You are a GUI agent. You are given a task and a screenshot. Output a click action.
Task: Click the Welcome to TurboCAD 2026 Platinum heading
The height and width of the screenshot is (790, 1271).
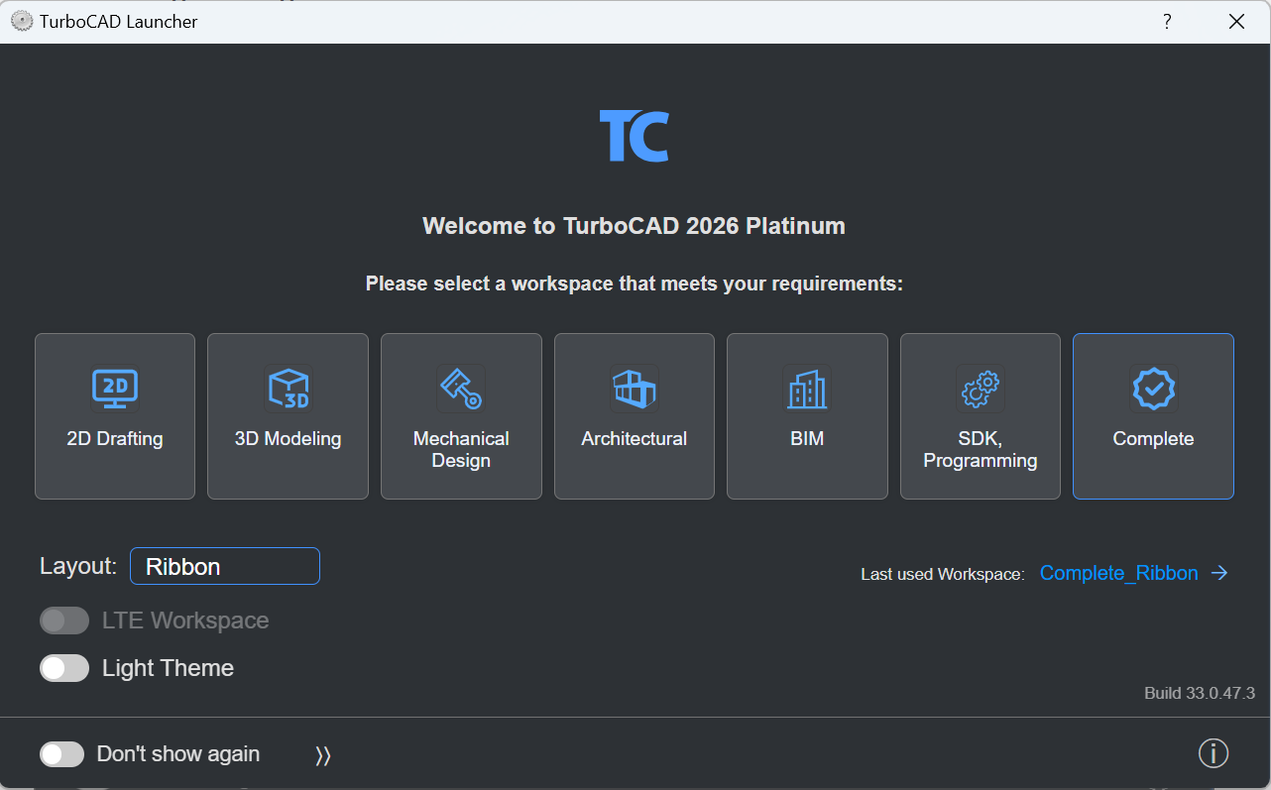635,226
